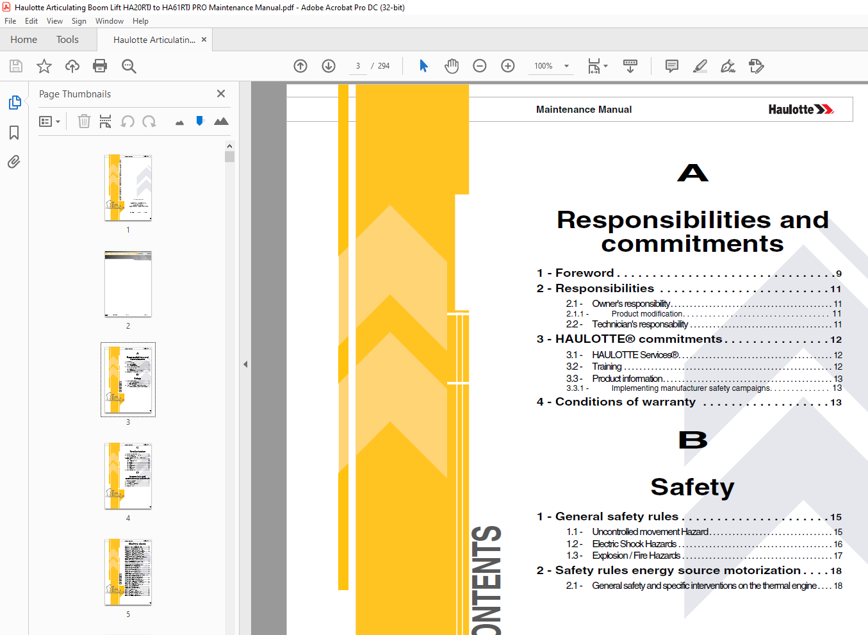Show the Page Thumbnails sidebar icon
This screenshot has width=868, height=635.
(x=14, y=103)
